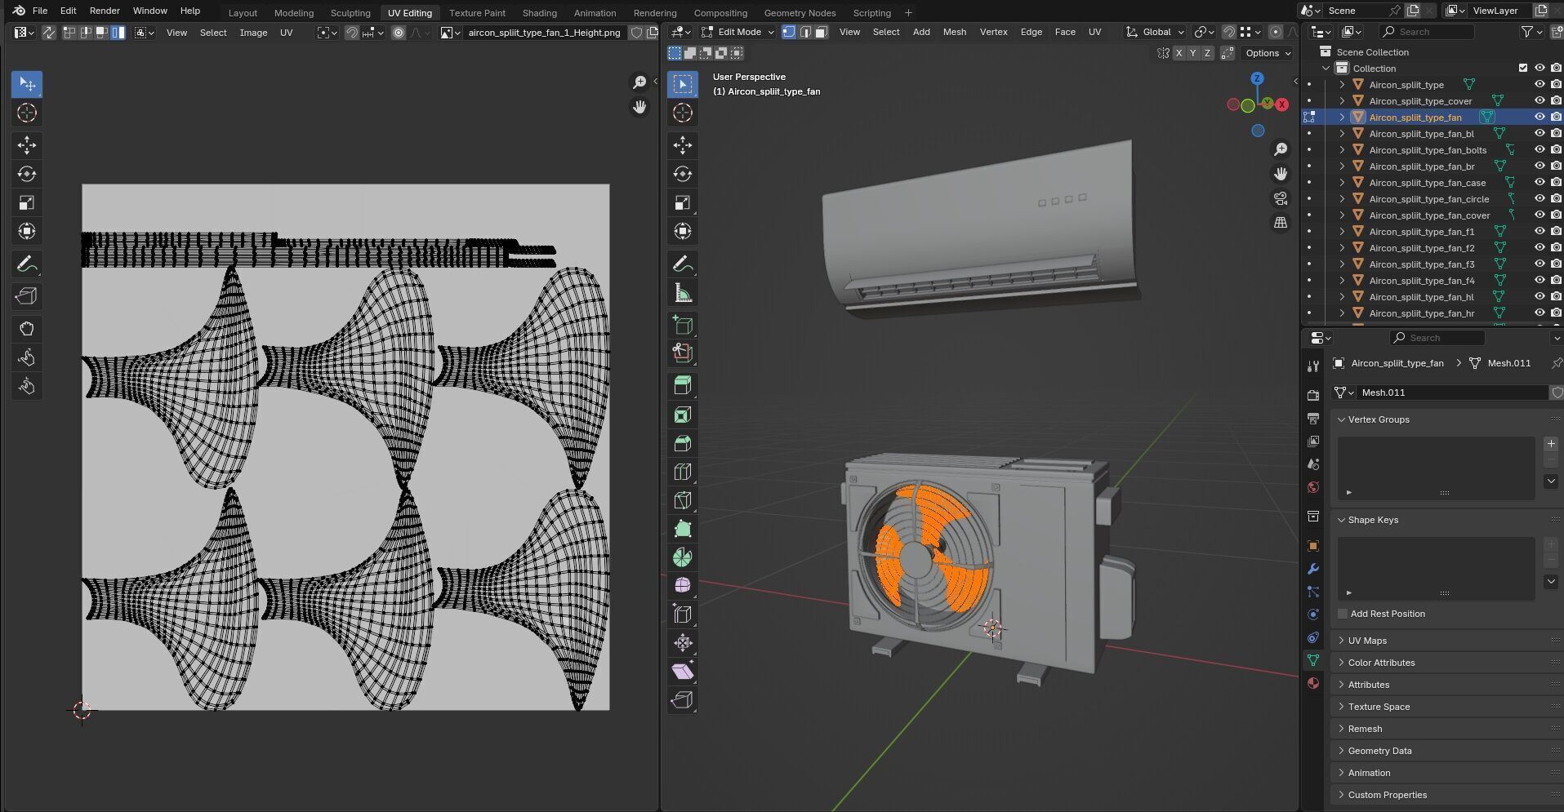Pick the Knife tool

tap(683, 500)
